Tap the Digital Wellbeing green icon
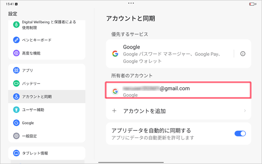Viewport: 262px width, 164px height. [16, 25]
